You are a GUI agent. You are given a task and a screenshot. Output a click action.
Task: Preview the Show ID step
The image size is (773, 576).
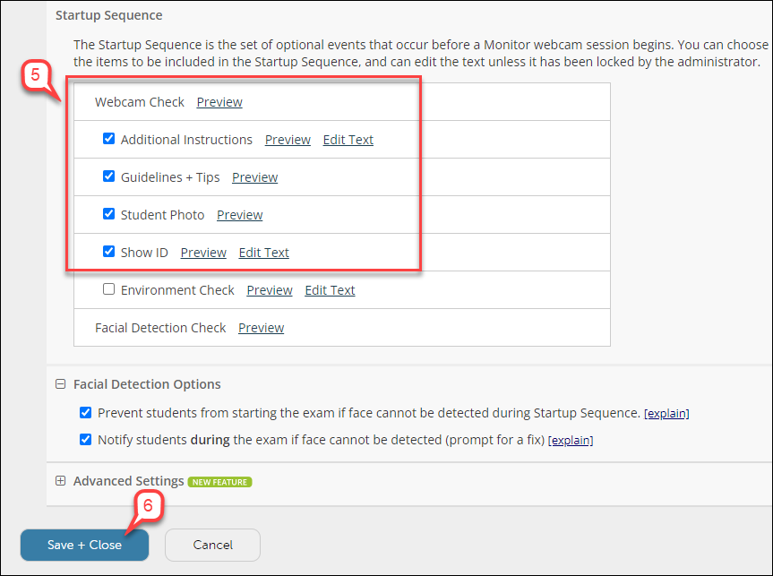(203, 253)
